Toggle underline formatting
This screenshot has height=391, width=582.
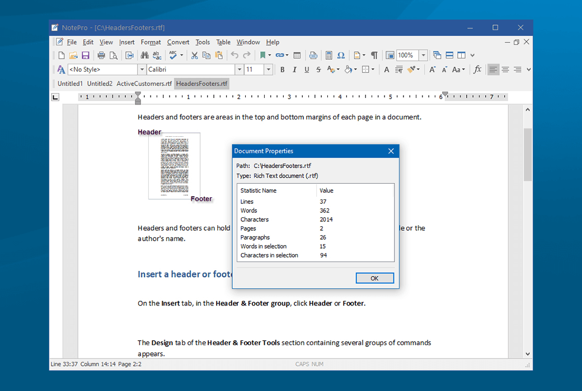(307, 69)
